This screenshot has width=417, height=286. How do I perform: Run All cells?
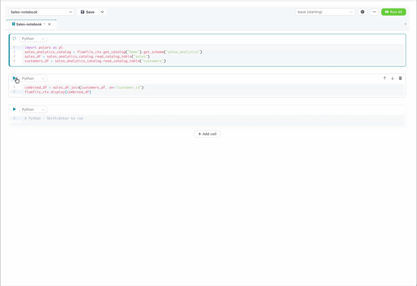click(x=394, y=12)
